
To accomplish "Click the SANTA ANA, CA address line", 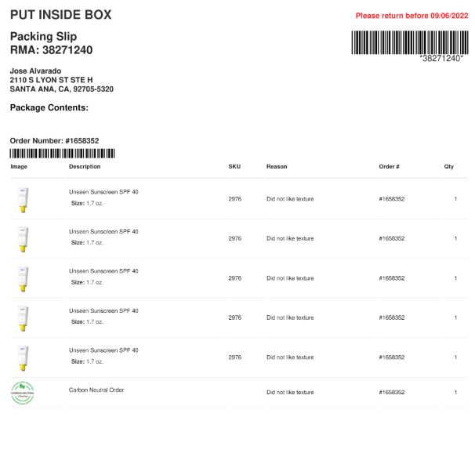I will pos(61,89).
